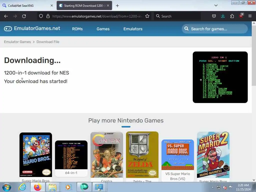Follow the Emulator Games breadcrumb link
Viewport: 256px width, 192px height.
pyautogui.click(x=17, y=42)
